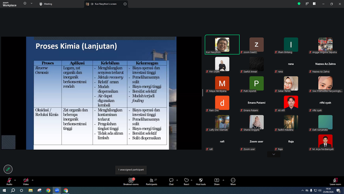Toggle the side panel layout icon
Image resolution: width=344 pixels, height=194 pixels.
click(x=314, y=4)
